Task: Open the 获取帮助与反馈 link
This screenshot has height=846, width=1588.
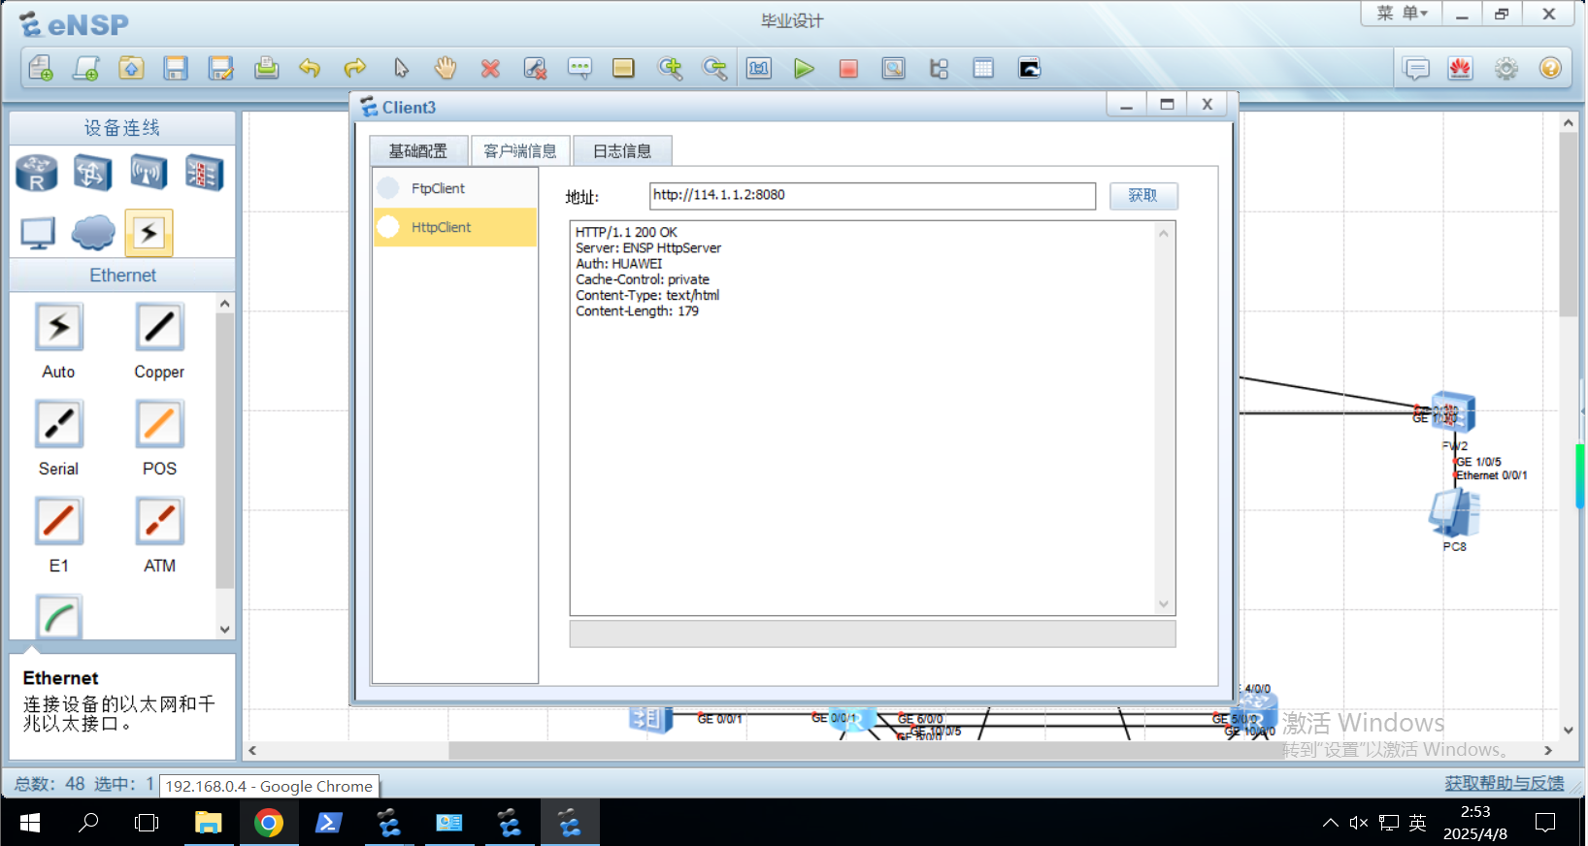Action: 1504,783
